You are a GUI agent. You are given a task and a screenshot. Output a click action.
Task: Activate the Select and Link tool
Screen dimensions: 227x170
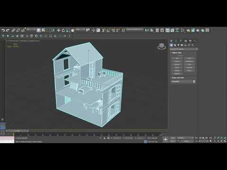tap(13, 30)
